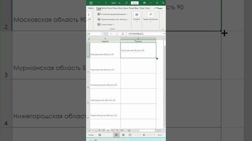Open sheet tab 10

click(104, 130)
